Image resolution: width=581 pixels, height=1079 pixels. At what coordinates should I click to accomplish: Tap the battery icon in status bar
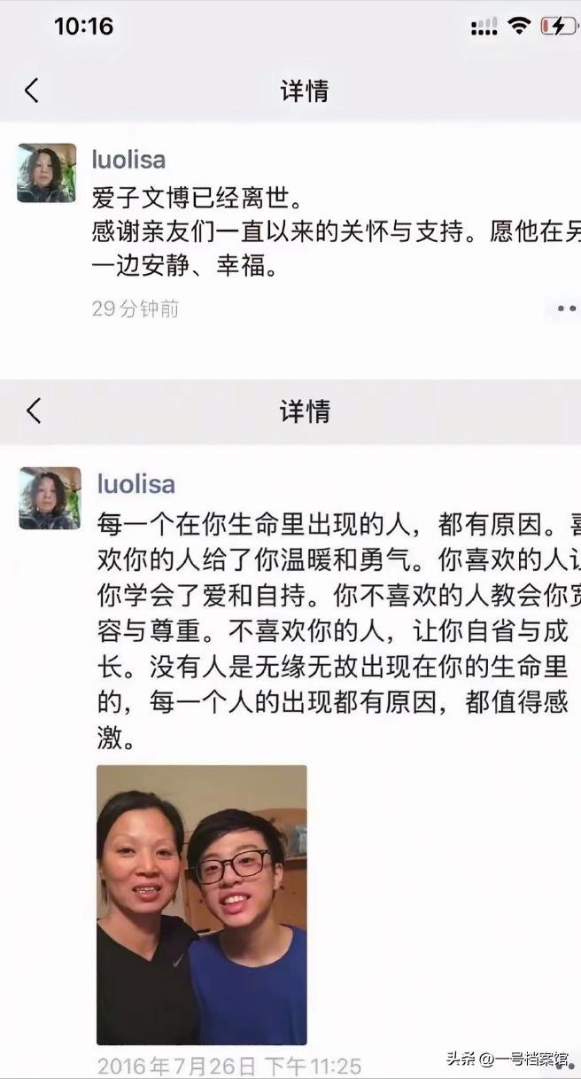pos(558,27)
